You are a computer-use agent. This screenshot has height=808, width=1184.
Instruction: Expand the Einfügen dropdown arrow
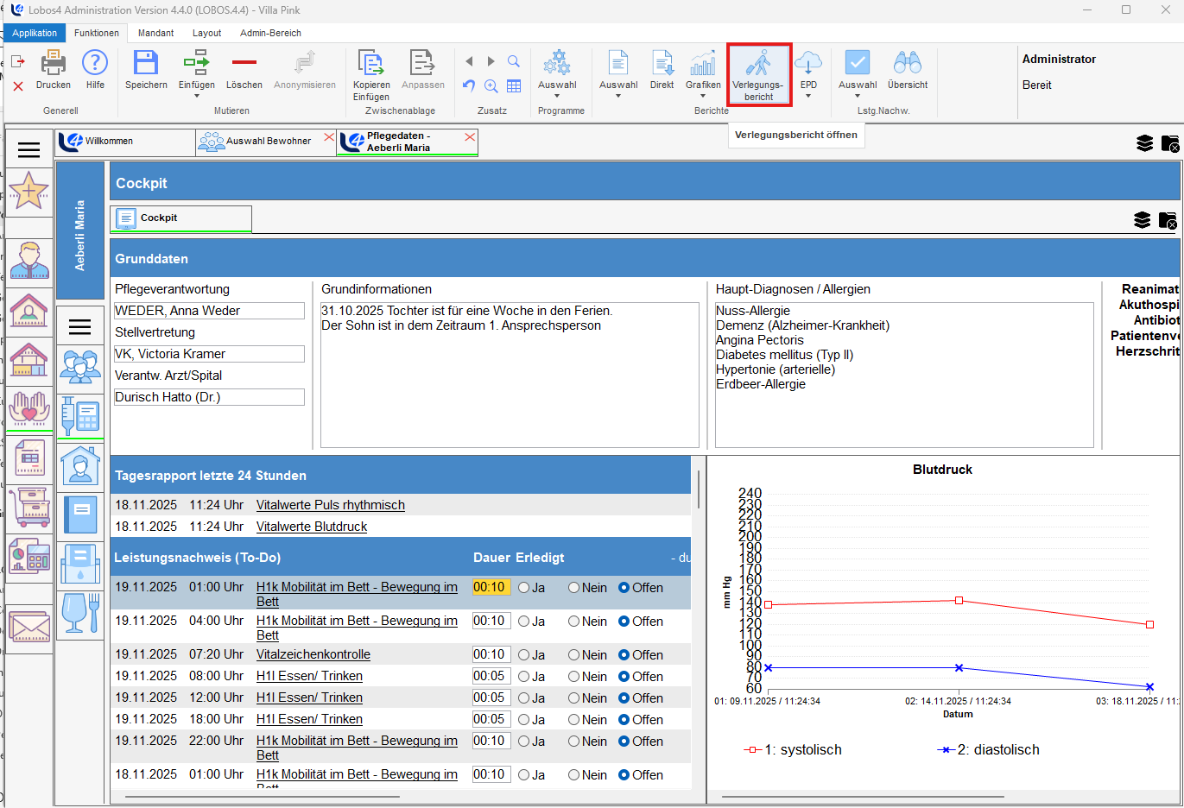(x=197, y=96)
